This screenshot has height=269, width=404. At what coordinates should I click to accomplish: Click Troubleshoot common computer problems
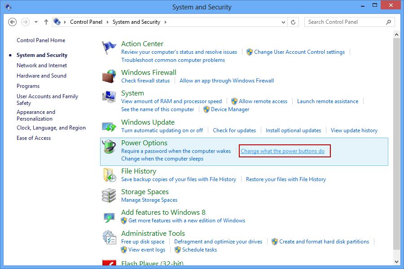[173, 60]
